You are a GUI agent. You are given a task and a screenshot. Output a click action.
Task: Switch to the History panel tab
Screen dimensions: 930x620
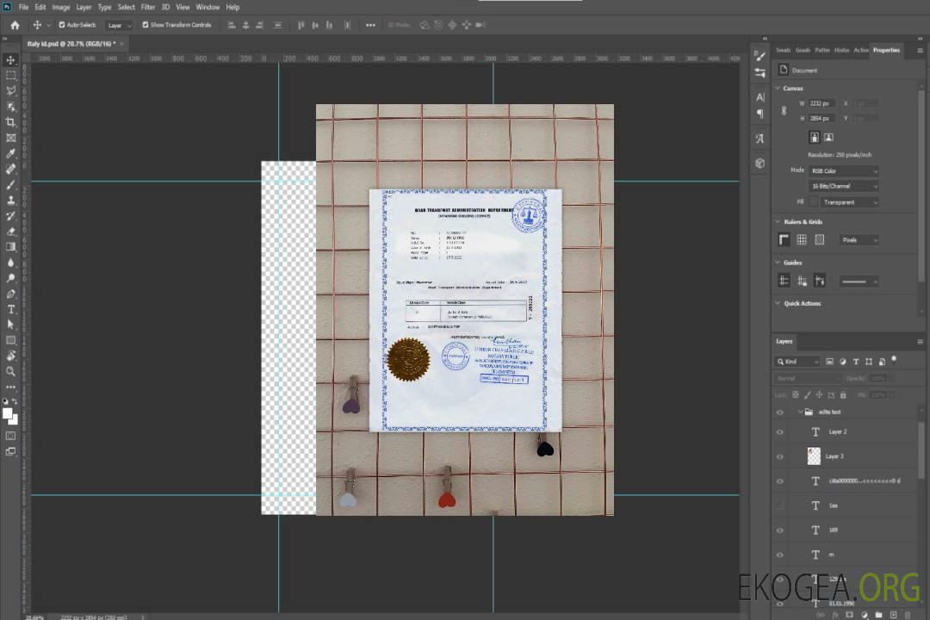click(x=841, y=50)
